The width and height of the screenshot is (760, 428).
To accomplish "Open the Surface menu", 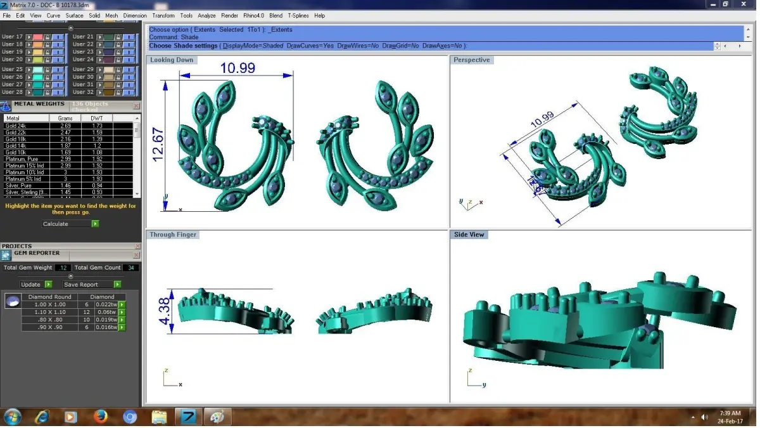I will 74,15.
